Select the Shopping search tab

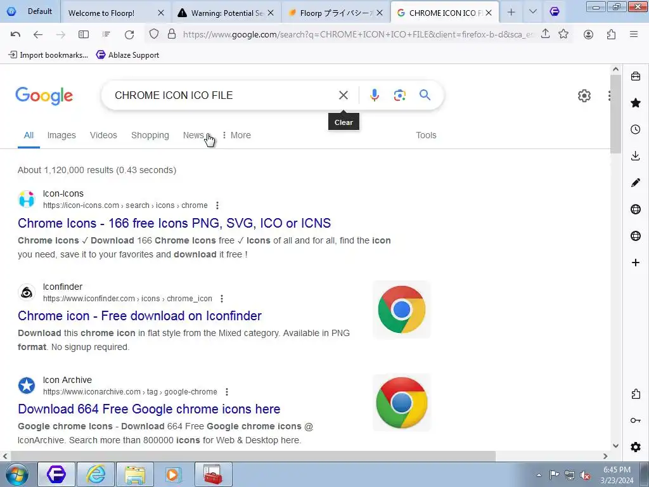point(150,135)
